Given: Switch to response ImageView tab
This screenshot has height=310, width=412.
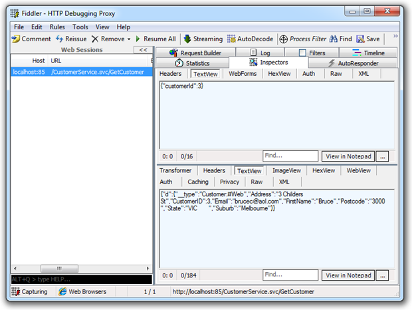Looking at the screenshot, I should point(286,170).
